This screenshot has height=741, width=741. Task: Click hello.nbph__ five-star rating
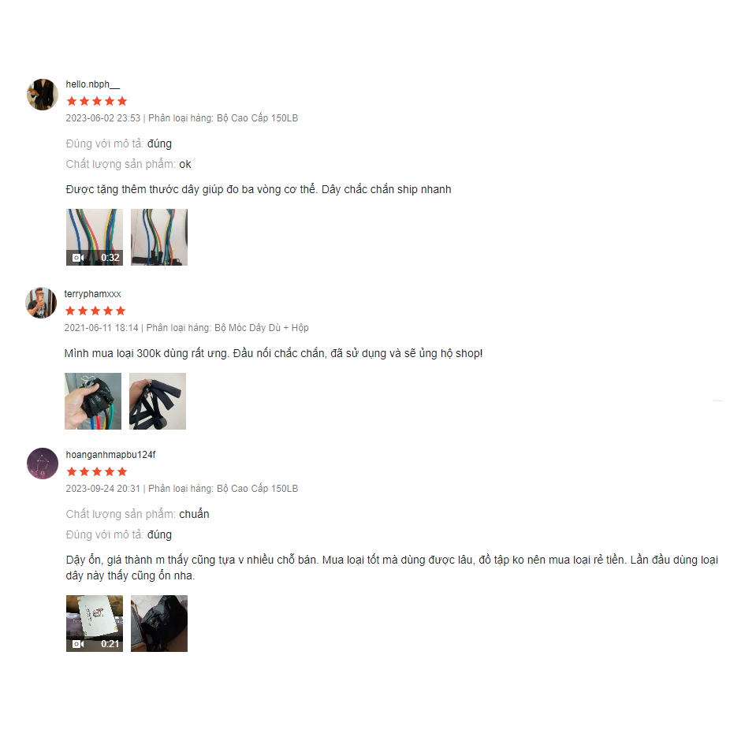[97, 101]
